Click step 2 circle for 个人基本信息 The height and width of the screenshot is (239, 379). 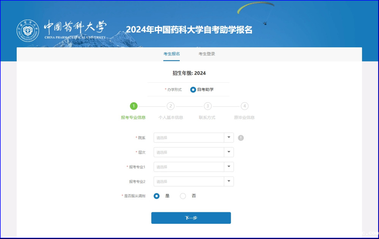point(171,106)
